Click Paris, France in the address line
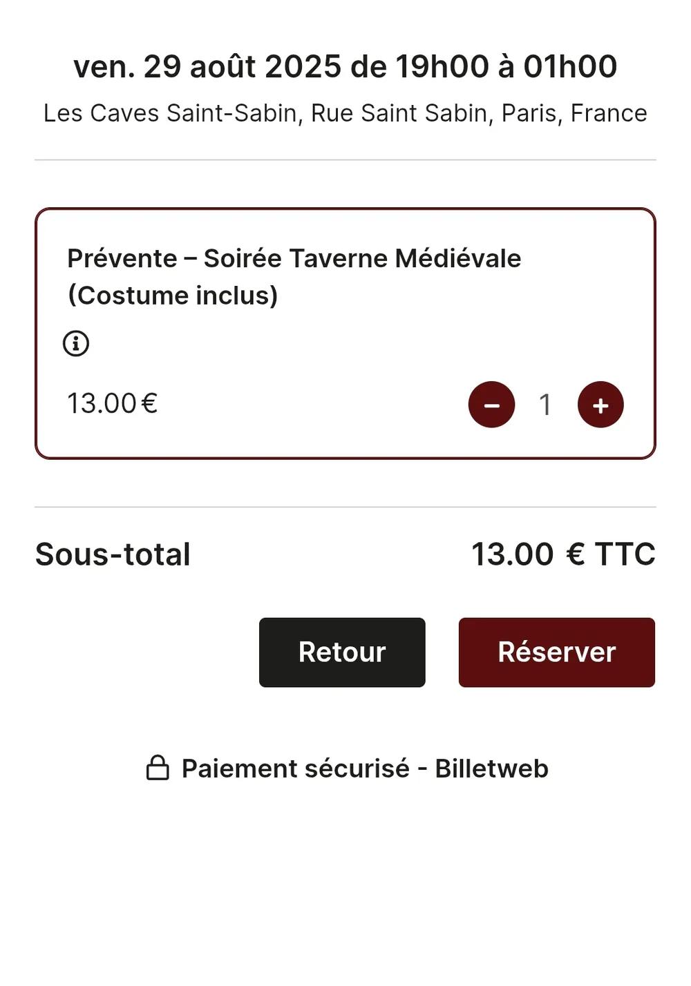This screenshot has height=986, width=691. coord(574,113)
